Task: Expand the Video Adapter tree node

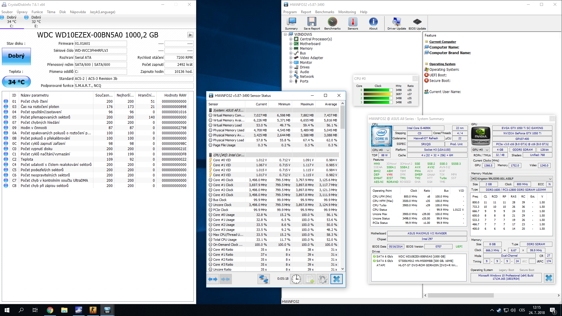Action: pyautogui.click(x=291, y=58)
